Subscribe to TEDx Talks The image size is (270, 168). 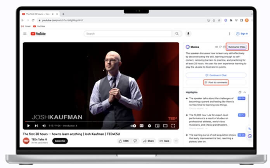point(60,141)
